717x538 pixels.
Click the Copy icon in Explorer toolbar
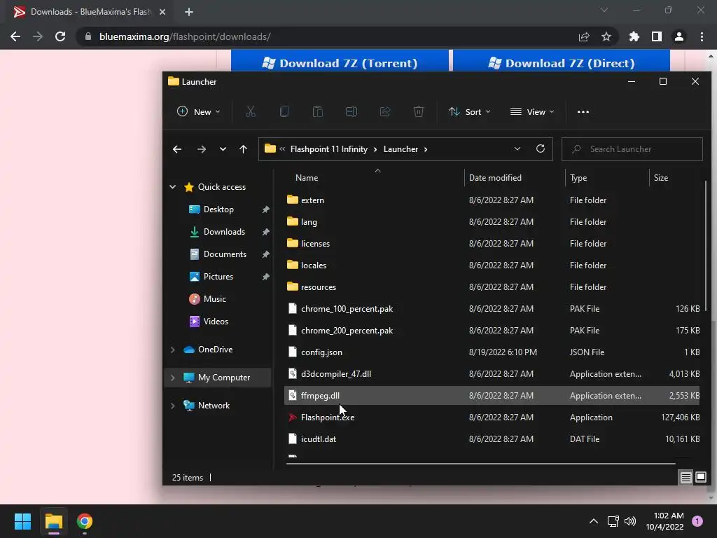coord(284,111)
